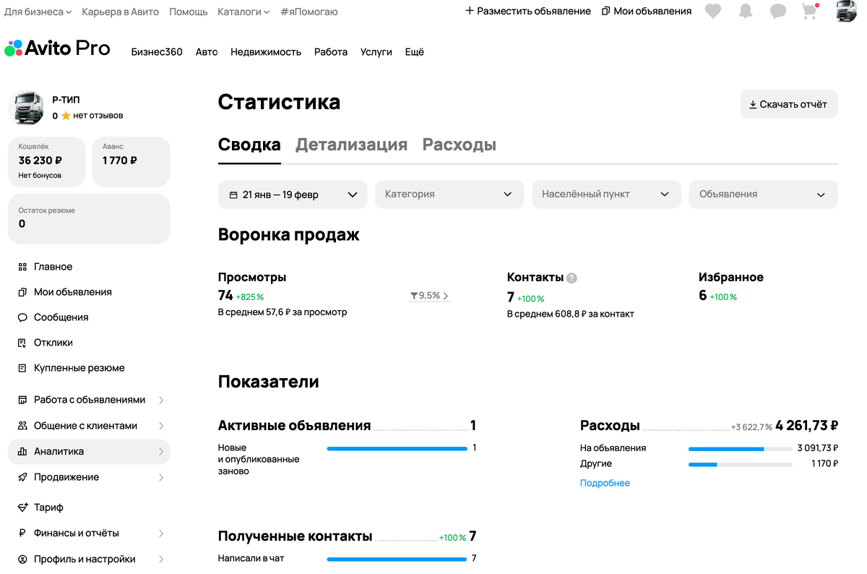Open Мои объявления in top header

[647, 11]
